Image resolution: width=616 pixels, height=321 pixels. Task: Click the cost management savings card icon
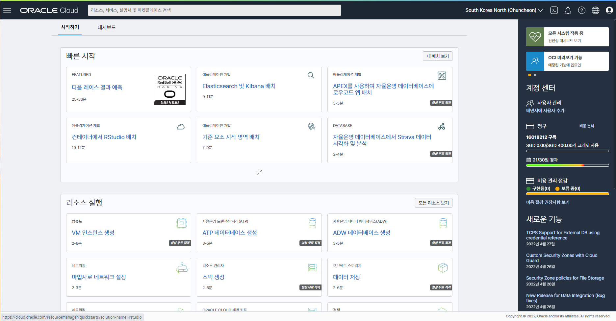[530, 181]
